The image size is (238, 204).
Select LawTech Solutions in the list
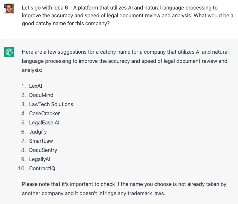pyautogui.click(x=51, y=104)
